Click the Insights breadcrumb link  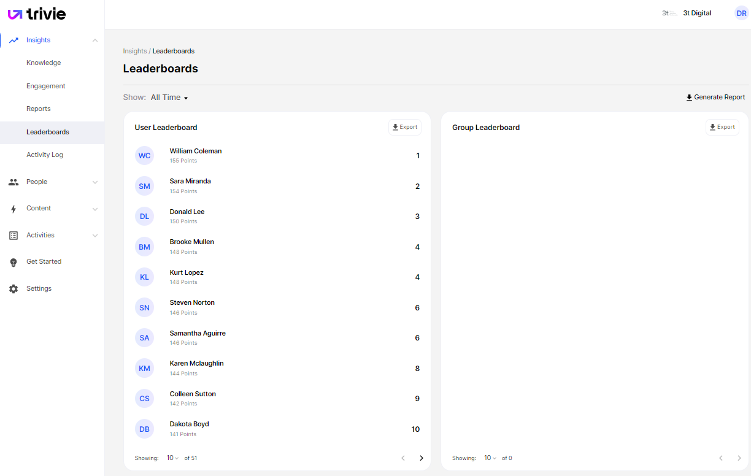(134, 52)
